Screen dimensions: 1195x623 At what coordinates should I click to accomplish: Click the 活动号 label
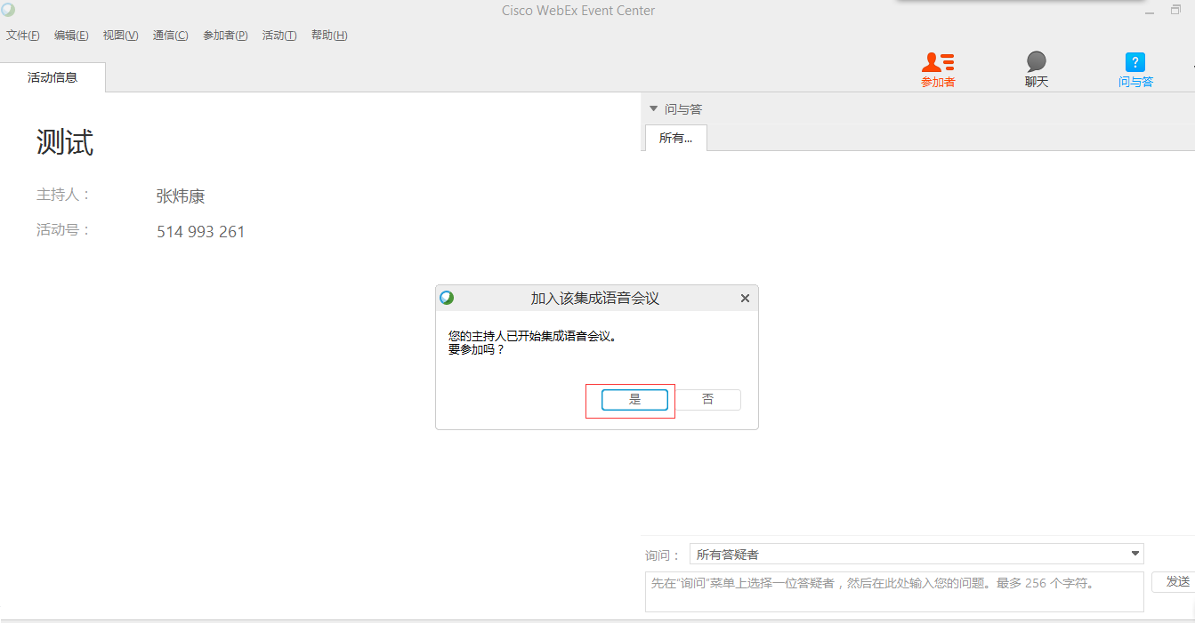click(x=63, y=230)
